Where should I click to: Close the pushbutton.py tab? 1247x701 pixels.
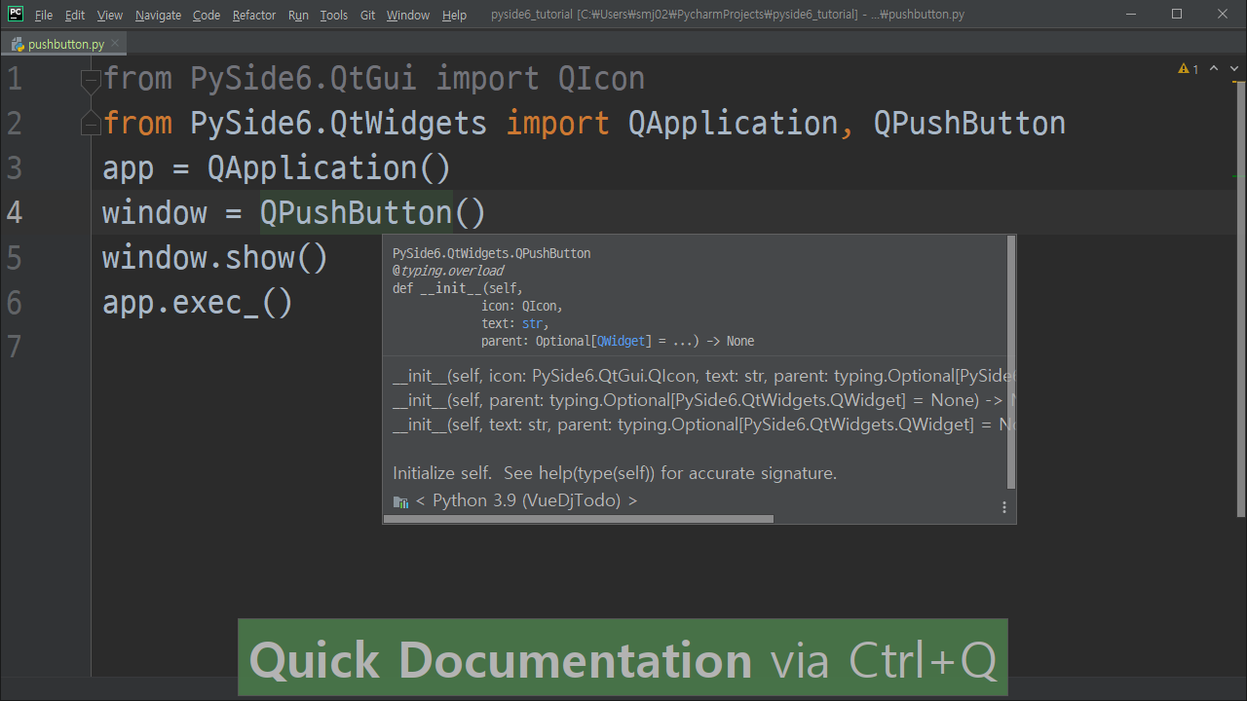click(117, 44)
